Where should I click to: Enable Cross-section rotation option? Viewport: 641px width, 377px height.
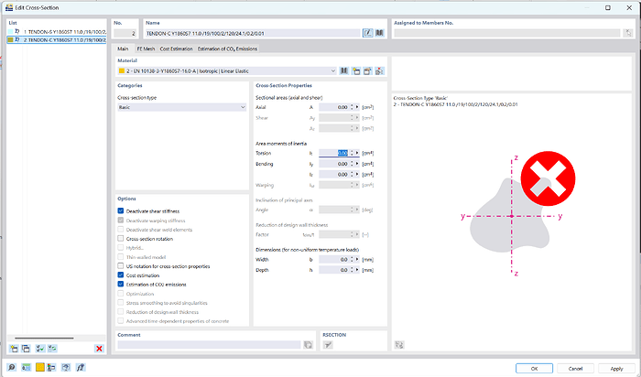121,239
